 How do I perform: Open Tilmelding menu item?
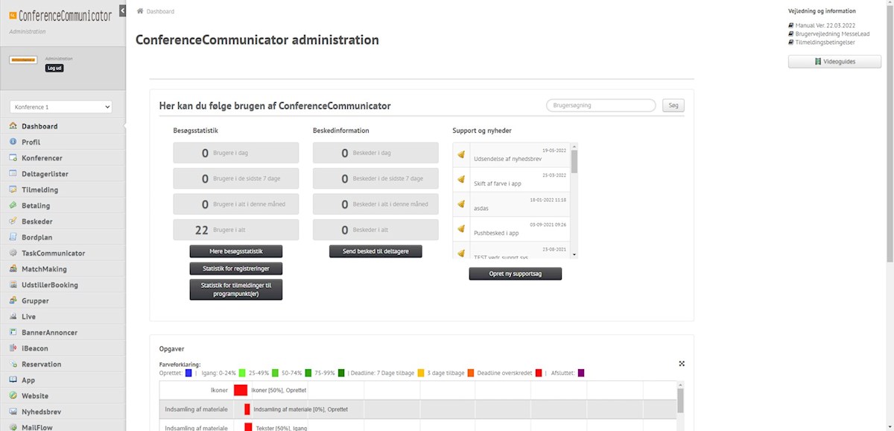coord(63,189)
